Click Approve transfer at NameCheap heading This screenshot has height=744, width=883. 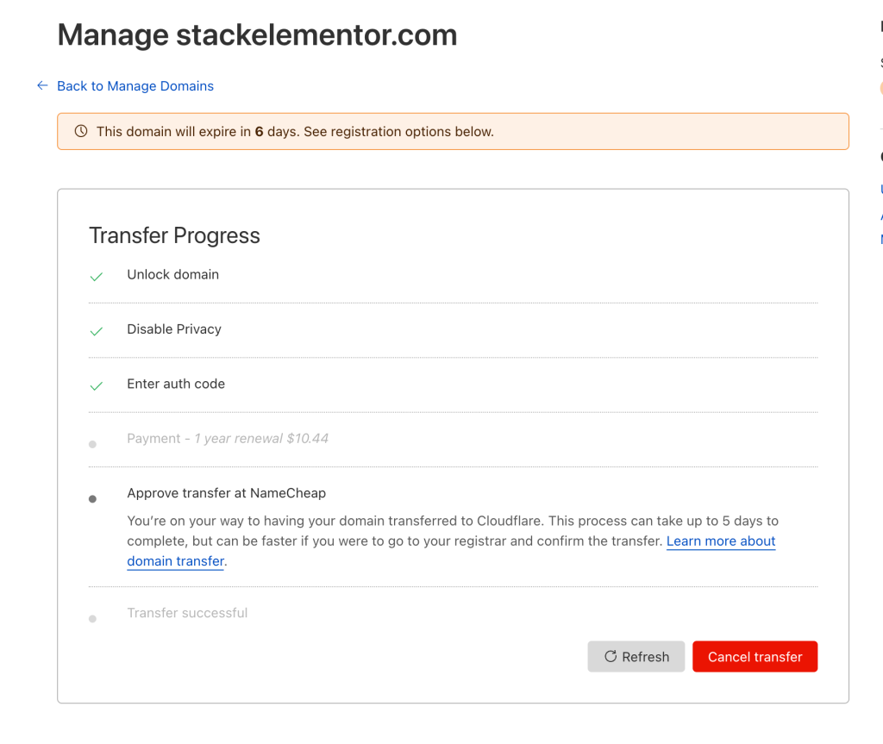point(227,493)
